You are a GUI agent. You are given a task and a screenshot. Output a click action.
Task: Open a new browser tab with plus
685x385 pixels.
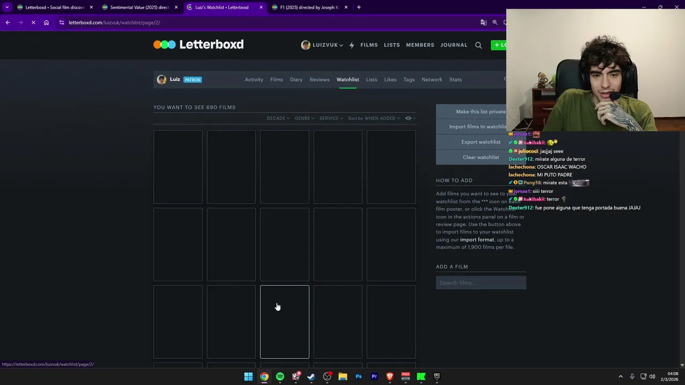359,7
